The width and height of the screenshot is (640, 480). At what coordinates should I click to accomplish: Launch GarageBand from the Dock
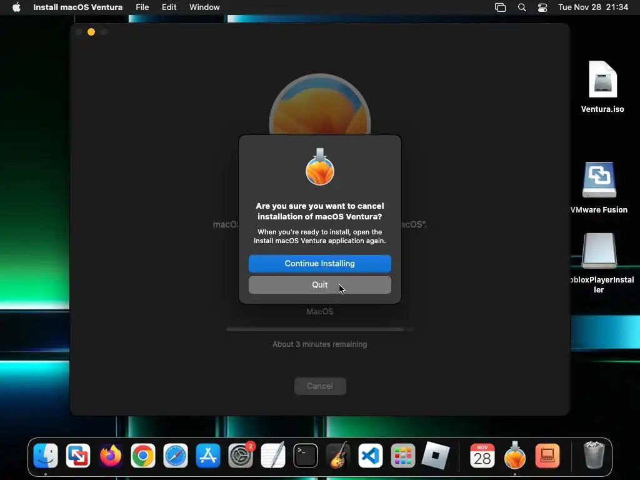[338, 456]
